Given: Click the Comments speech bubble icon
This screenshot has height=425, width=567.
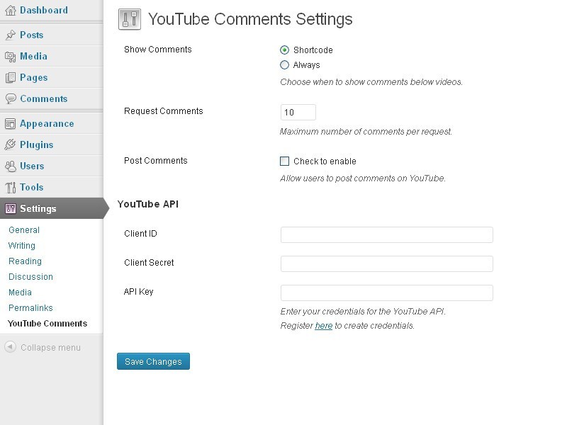Looking at the screenshot, I should (11, 98).
